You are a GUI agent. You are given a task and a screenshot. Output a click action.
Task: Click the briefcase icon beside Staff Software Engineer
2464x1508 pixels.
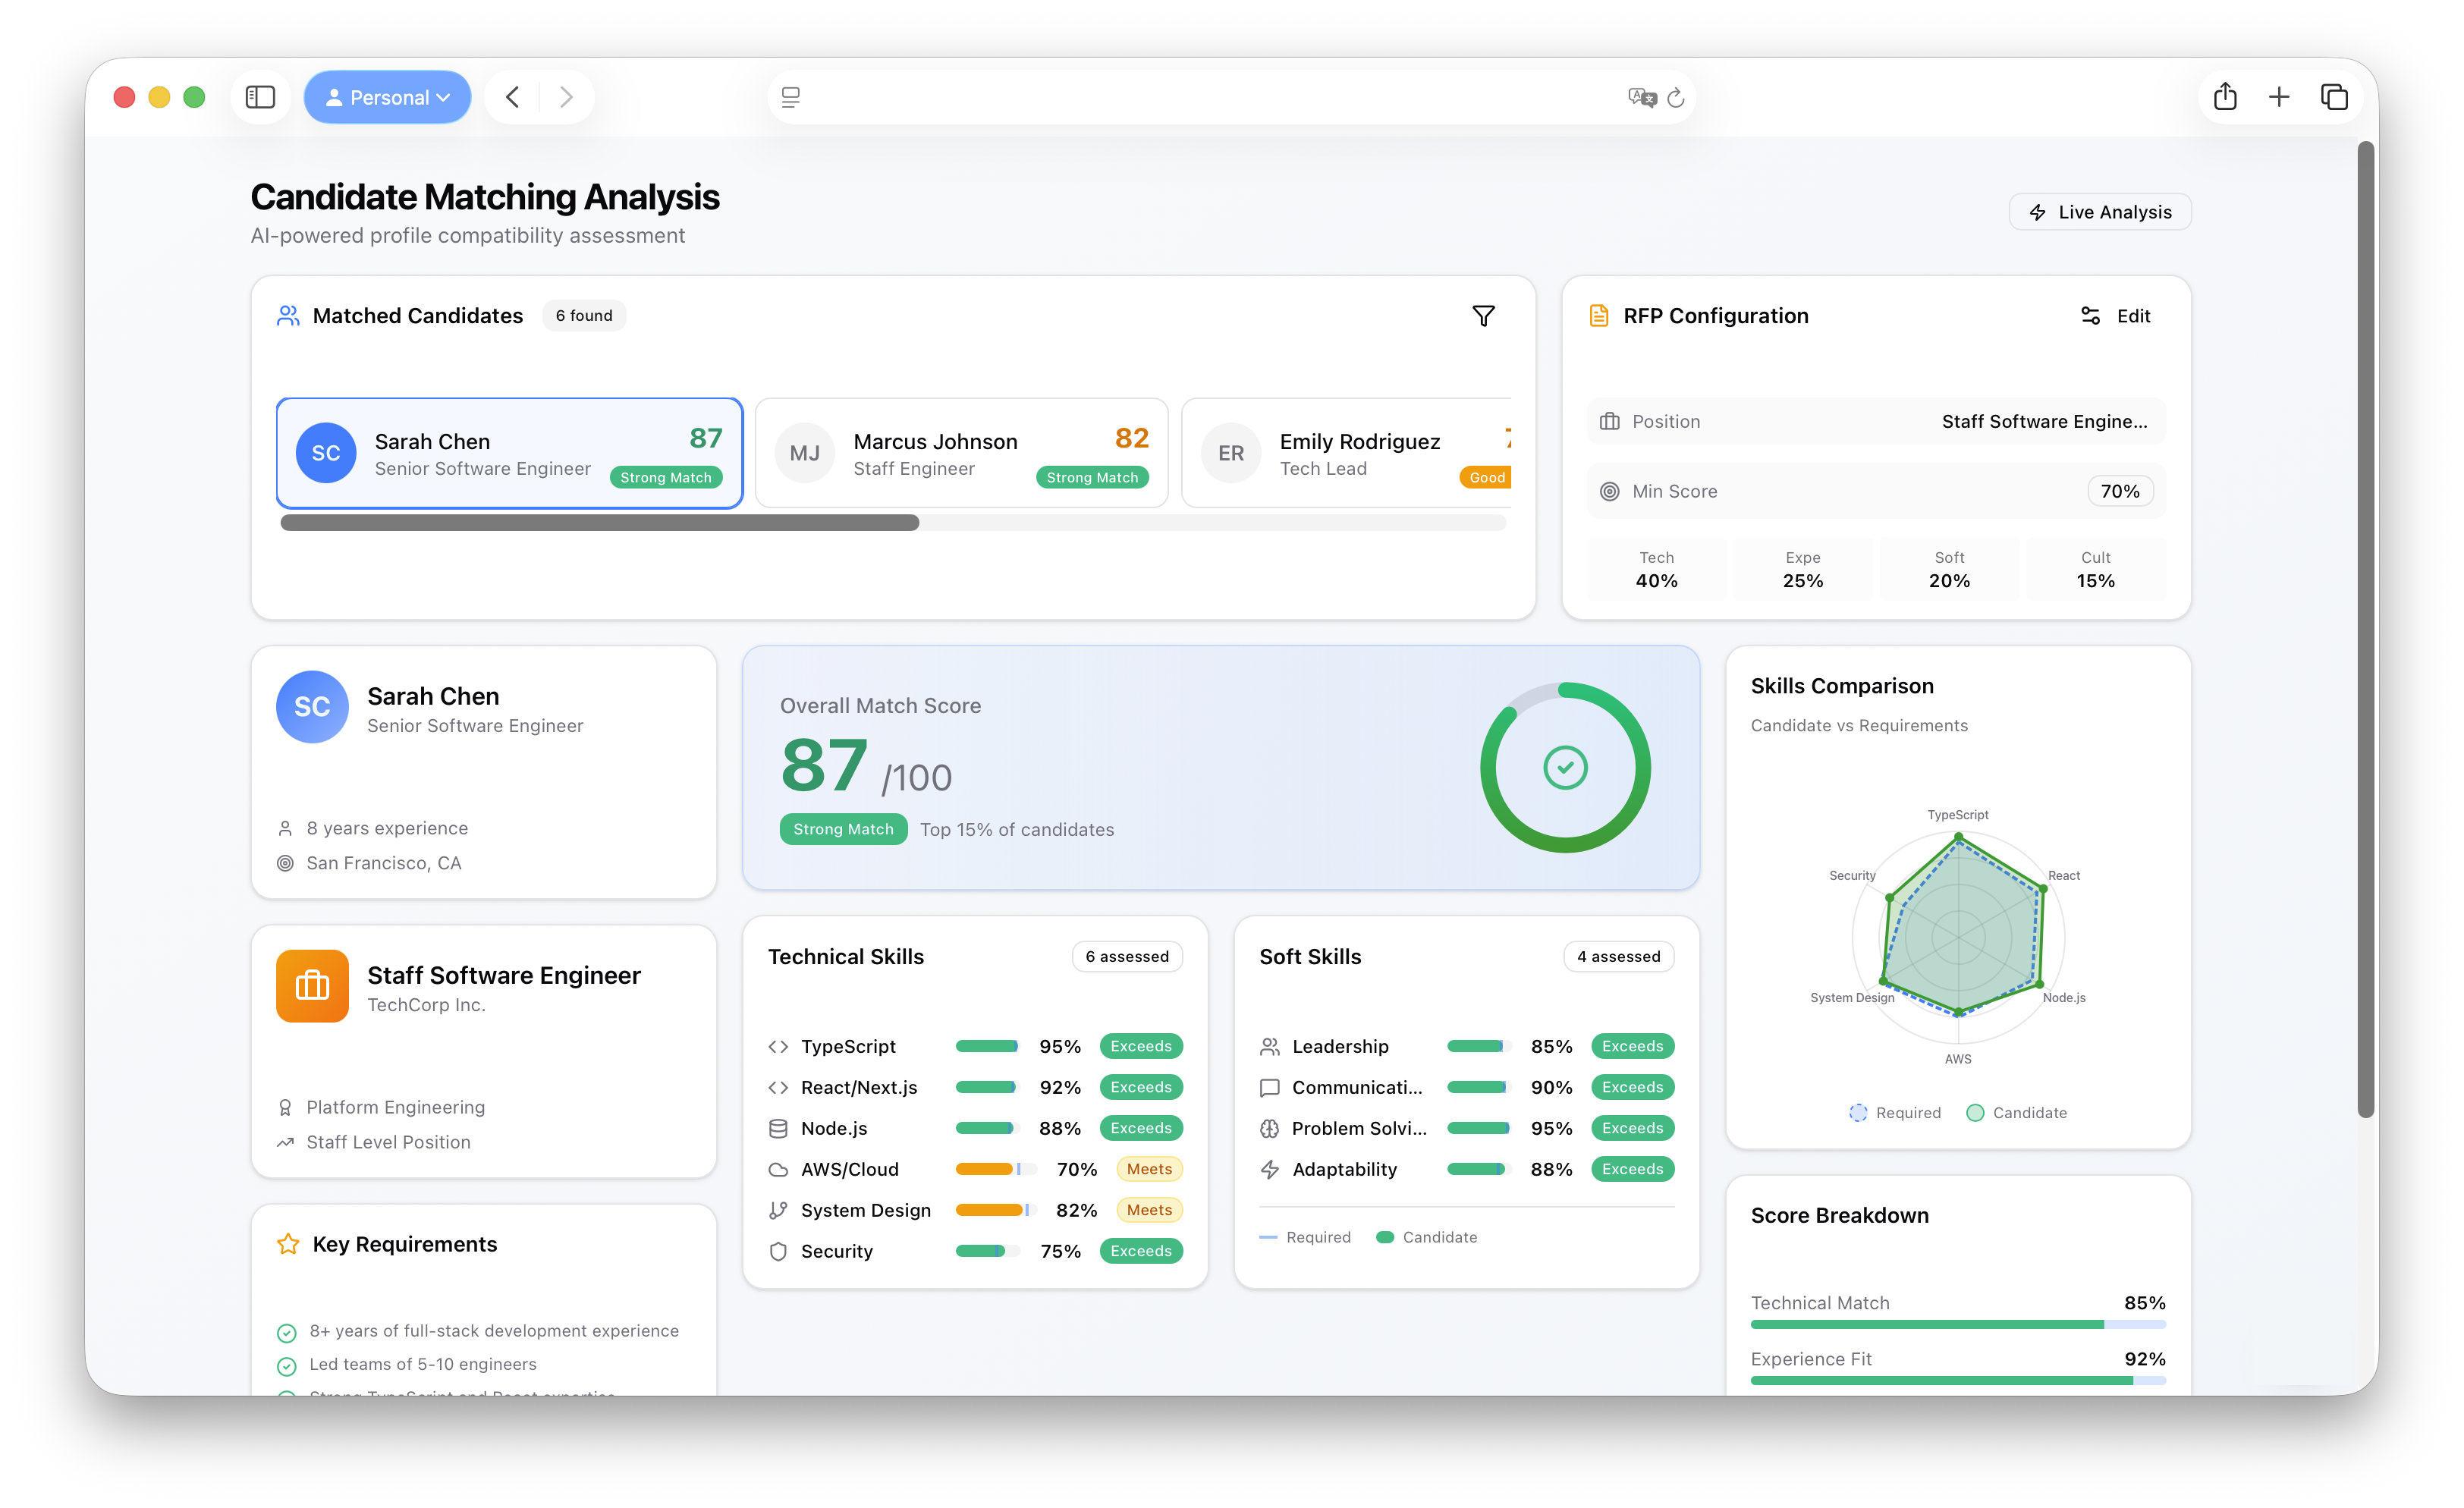coord(312,986)
